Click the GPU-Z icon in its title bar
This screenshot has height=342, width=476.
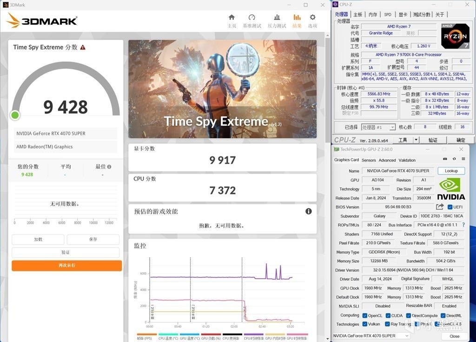(337, 149)
